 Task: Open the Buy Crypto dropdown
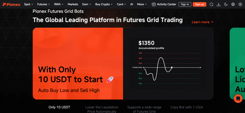(x=104, y=4)
